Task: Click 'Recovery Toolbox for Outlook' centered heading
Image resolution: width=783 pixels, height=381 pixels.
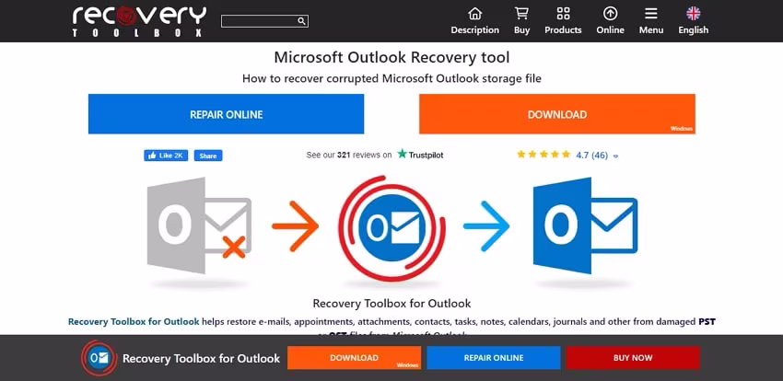Action: 392,303
